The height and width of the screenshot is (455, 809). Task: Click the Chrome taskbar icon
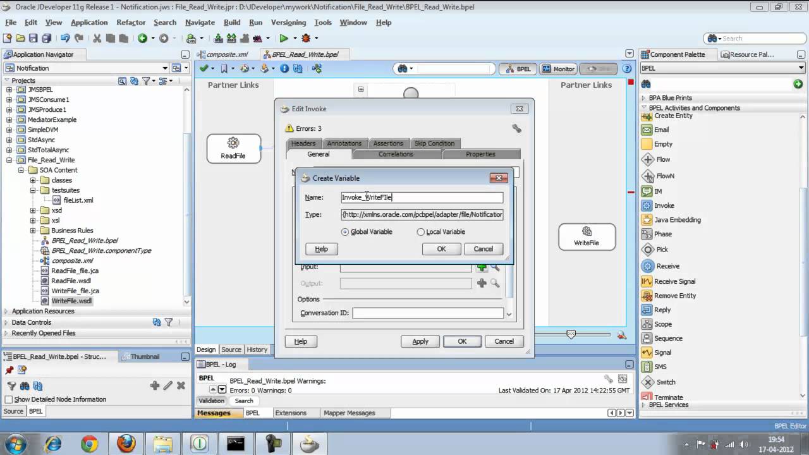[89, 444]
